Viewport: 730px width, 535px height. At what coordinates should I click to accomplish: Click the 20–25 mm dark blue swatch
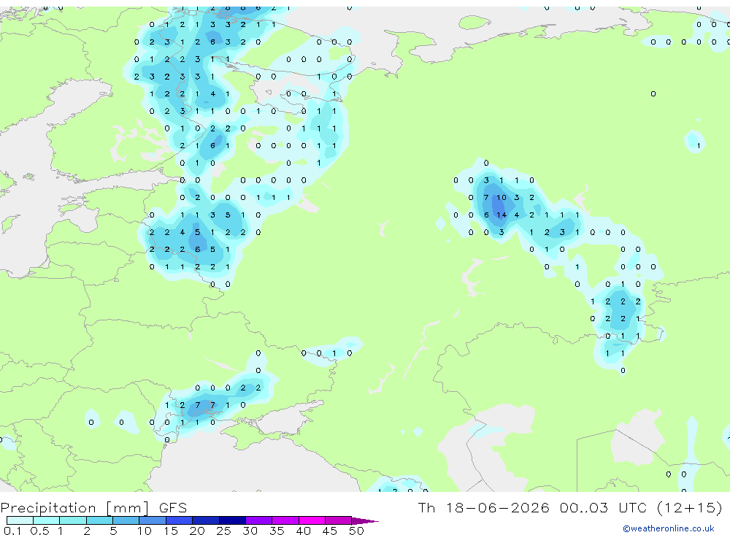pyautogui.click(x=206, y=520)
